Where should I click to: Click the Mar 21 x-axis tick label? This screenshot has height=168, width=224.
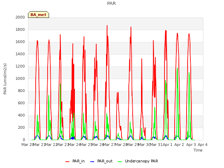(39, 145)
